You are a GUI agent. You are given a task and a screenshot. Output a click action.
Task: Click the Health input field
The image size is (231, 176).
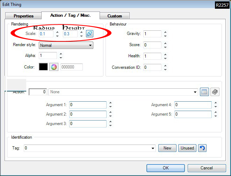tap(152, 56)
